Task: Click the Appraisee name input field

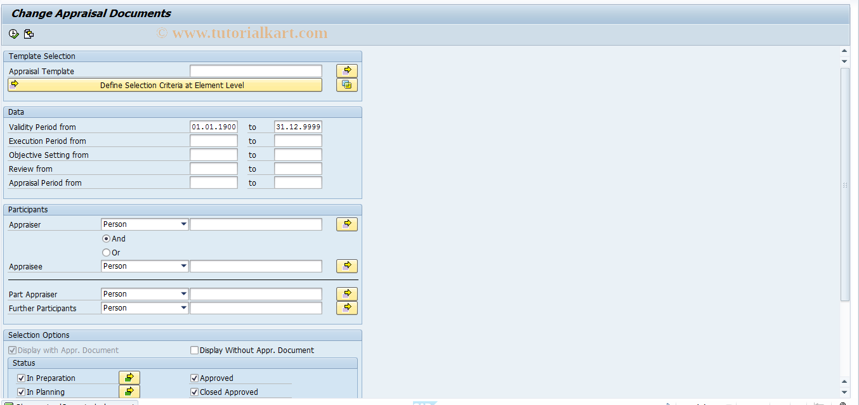Action: 256,266
